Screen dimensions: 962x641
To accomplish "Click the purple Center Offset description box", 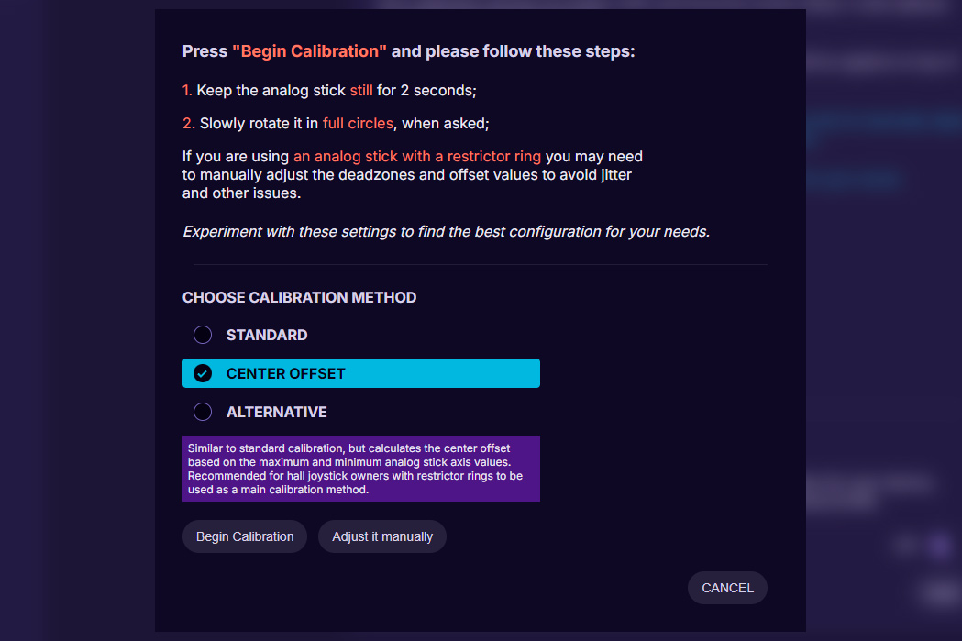I will pyautogui.click(x=361, y=469).
